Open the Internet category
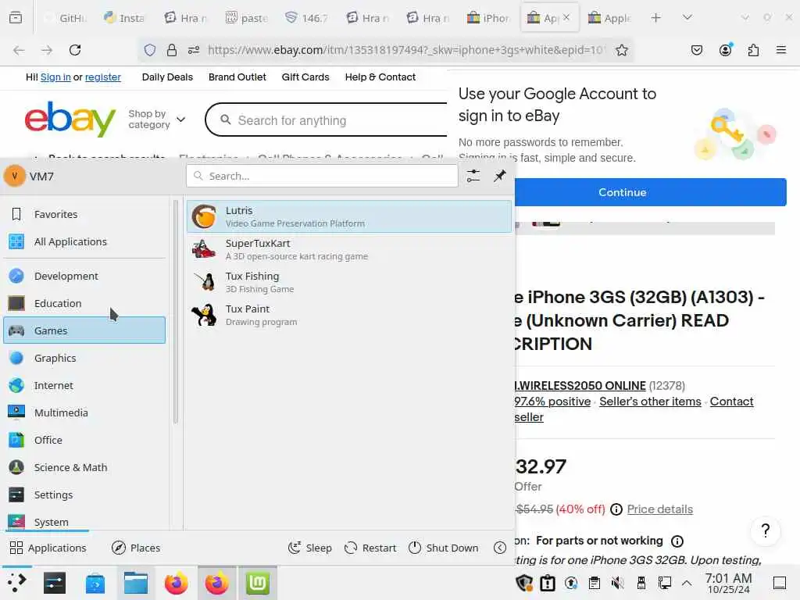The image size is (800, 600). (84, 386)
